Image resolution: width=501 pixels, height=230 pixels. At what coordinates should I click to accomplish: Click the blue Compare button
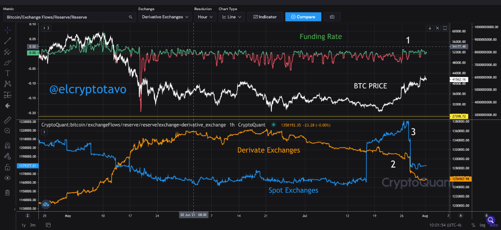point(303,17)
